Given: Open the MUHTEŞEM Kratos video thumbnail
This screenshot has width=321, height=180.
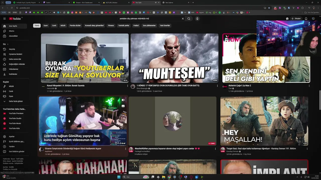Looking at the screenshot, I should tap(175, 58).
